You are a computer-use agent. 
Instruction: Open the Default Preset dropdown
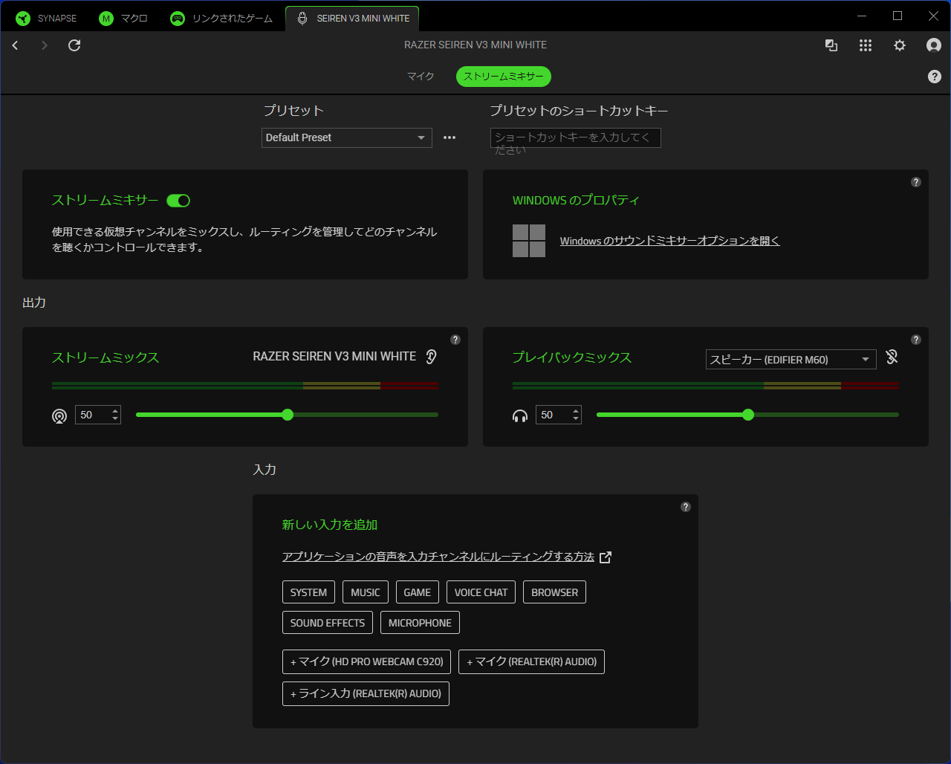[346, 137]
